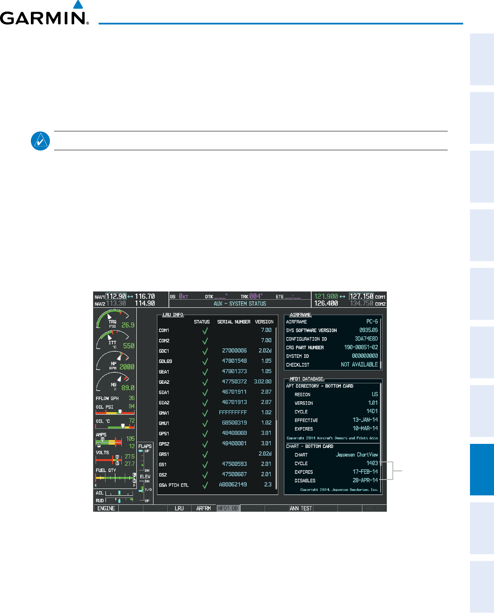The image size is (494, 613).
Task: Click the GDL69 status checkmark
Action: [x=205, y=361]
